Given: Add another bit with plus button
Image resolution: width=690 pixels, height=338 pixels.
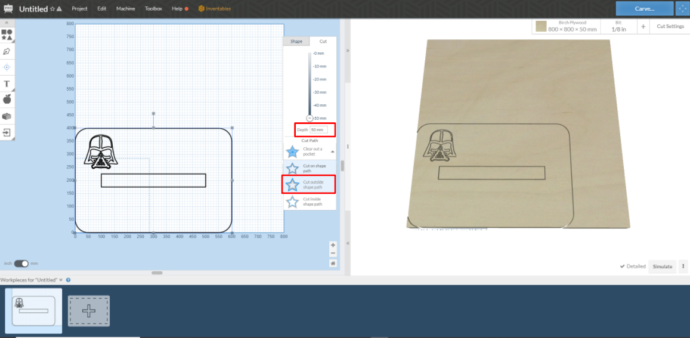Looking at the screenshot, I should pos(643,26).
